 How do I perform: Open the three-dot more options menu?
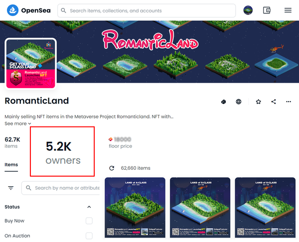click(289, 102)
